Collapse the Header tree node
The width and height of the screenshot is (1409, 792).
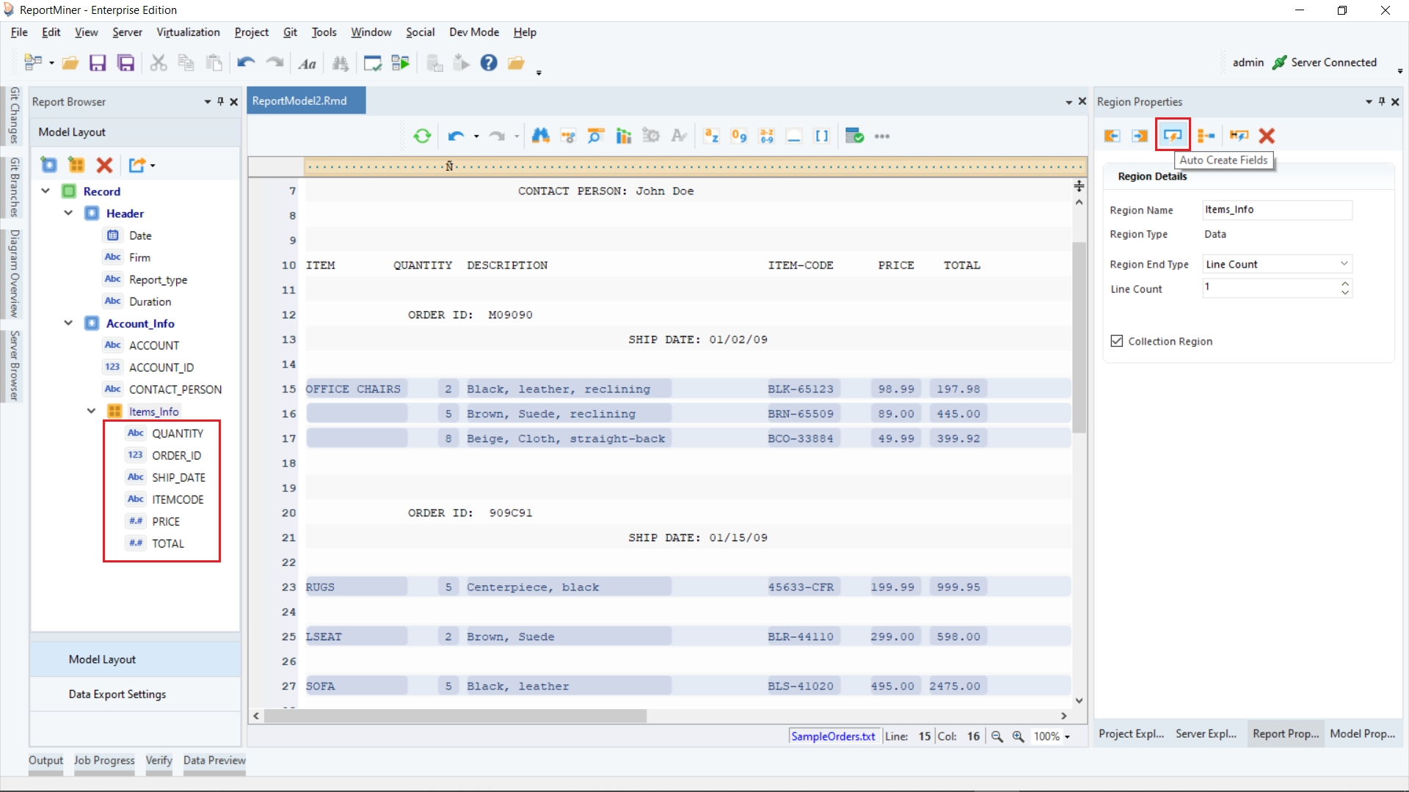tap(68, 213)
